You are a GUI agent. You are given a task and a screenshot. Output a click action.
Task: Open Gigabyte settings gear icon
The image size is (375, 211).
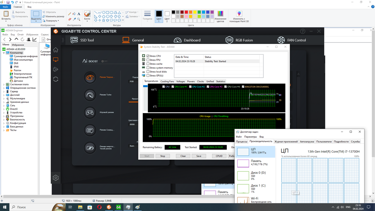click(56, 178)
